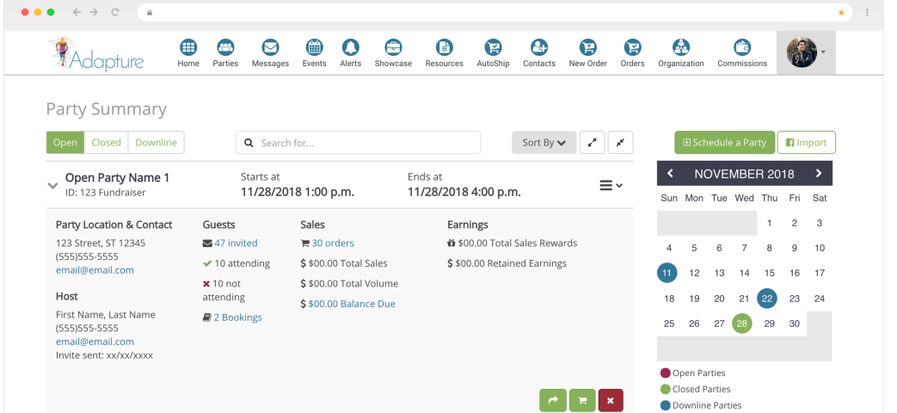Open the AutoShip cart icon
The image size is (897, 413).
493,48
